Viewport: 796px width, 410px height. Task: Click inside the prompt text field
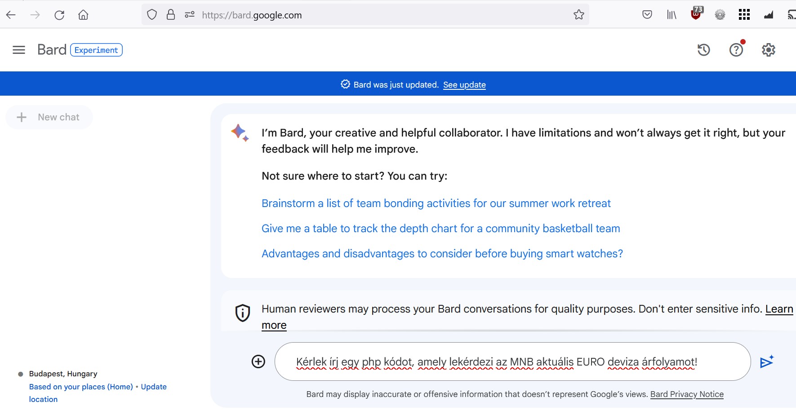[x=512, y=362]
